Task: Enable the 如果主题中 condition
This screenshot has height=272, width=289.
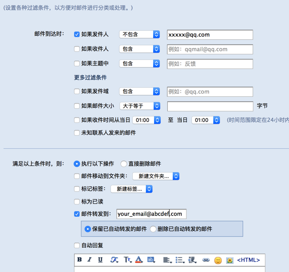Action: (x=77, y=63)
